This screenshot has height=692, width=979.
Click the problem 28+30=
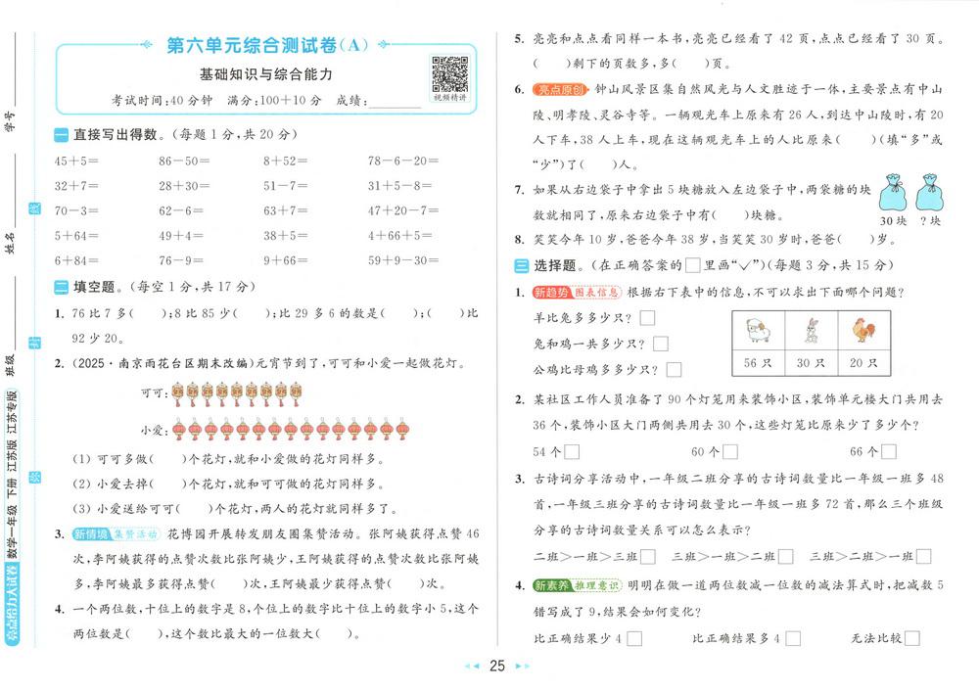pos(184,186)
